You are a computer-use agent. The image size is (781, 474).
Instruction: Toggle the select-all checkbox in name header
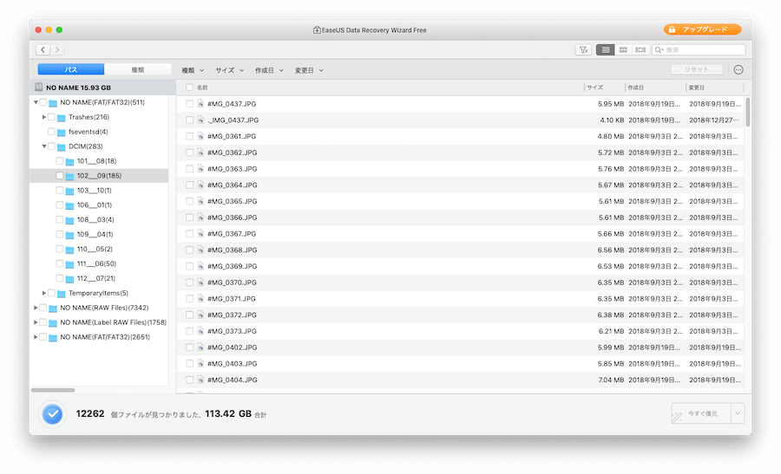[x=189, y=88]
